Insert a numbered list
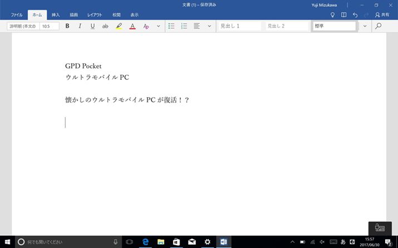This screenshot has height=248, width=398. click(184, 26)
